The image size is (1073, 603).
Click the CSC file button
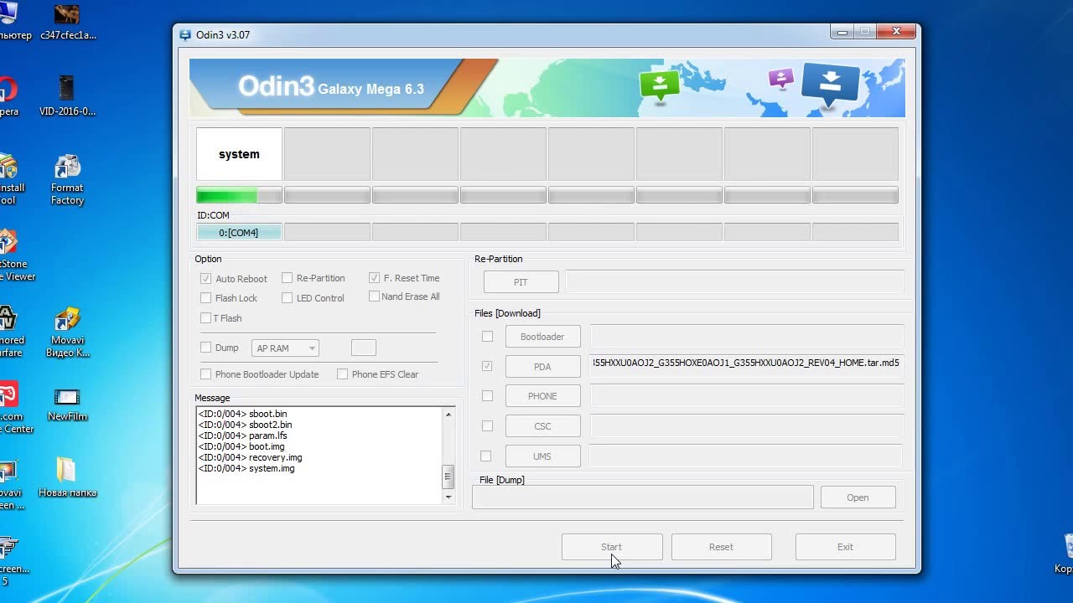coord(542,426)
